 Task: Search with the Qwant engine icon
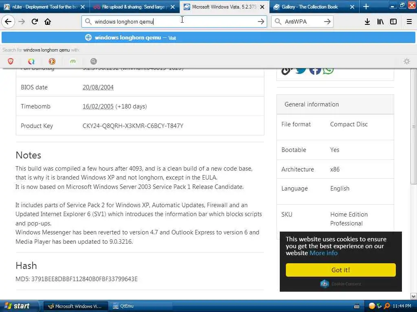pyautogui.click(x=31, y=62)
